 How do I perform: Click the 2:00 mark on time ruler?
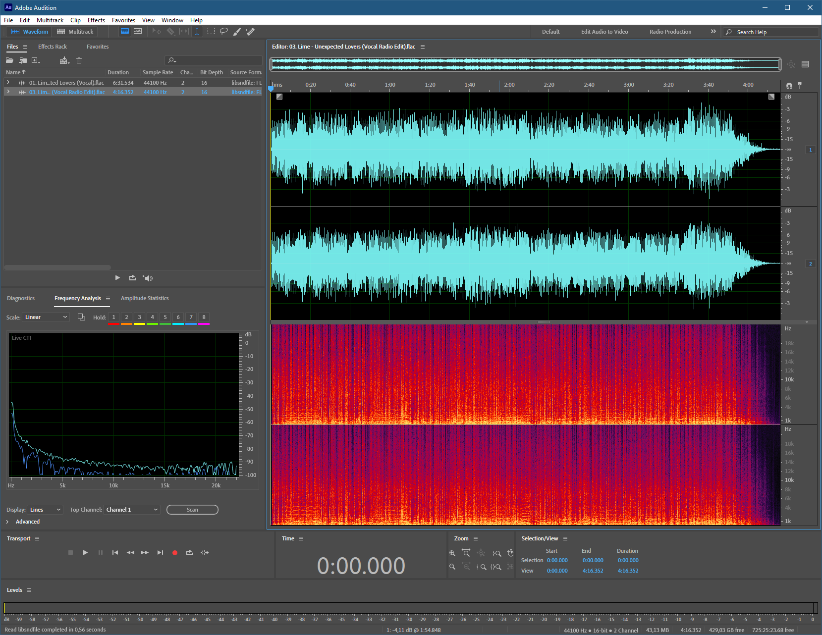click(x=509, y=85)
